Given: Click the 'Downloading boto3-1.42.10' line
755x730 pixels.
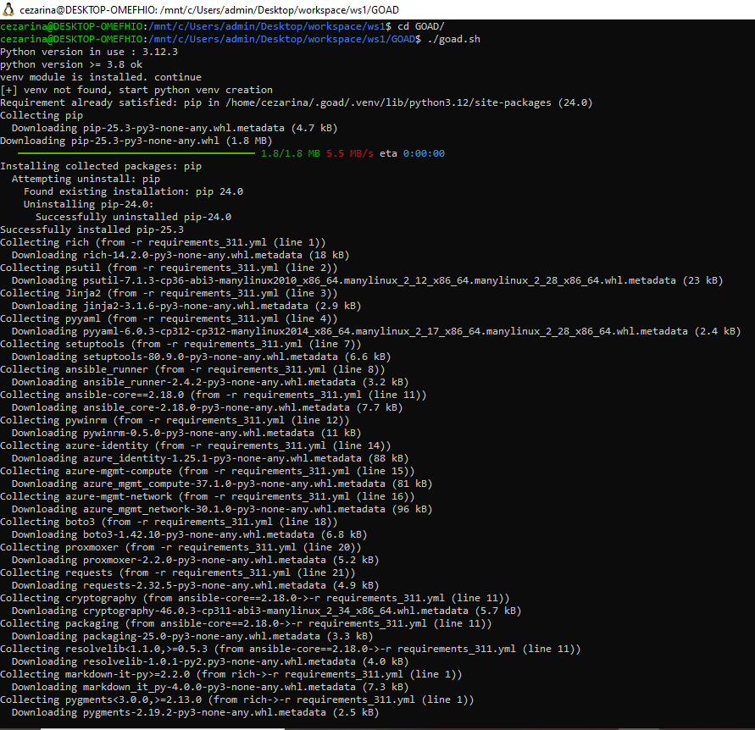Looking at the screenshot, I should (x=189, y=534).
